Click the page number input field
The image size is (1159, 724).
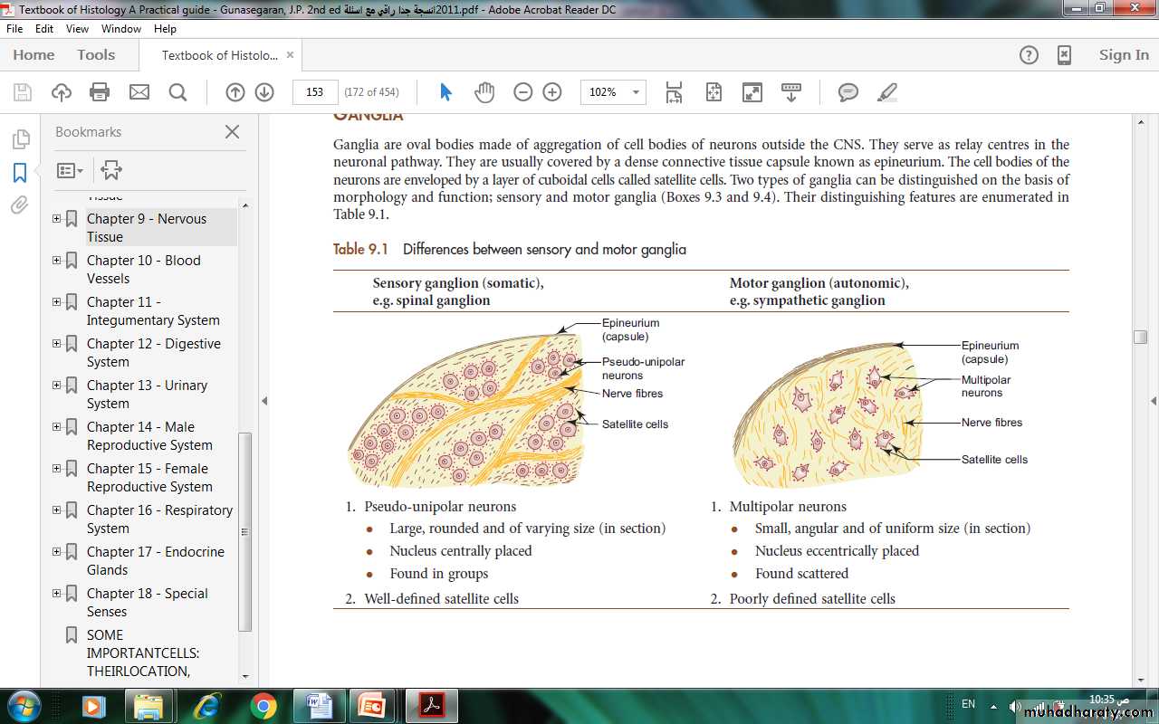[x=314, y=92]
